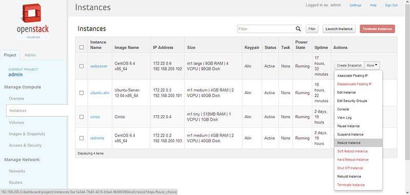Screen dimensions: 410x195
Task: Select Edit Instance menu entry
Action: click(x=358, y=93)
